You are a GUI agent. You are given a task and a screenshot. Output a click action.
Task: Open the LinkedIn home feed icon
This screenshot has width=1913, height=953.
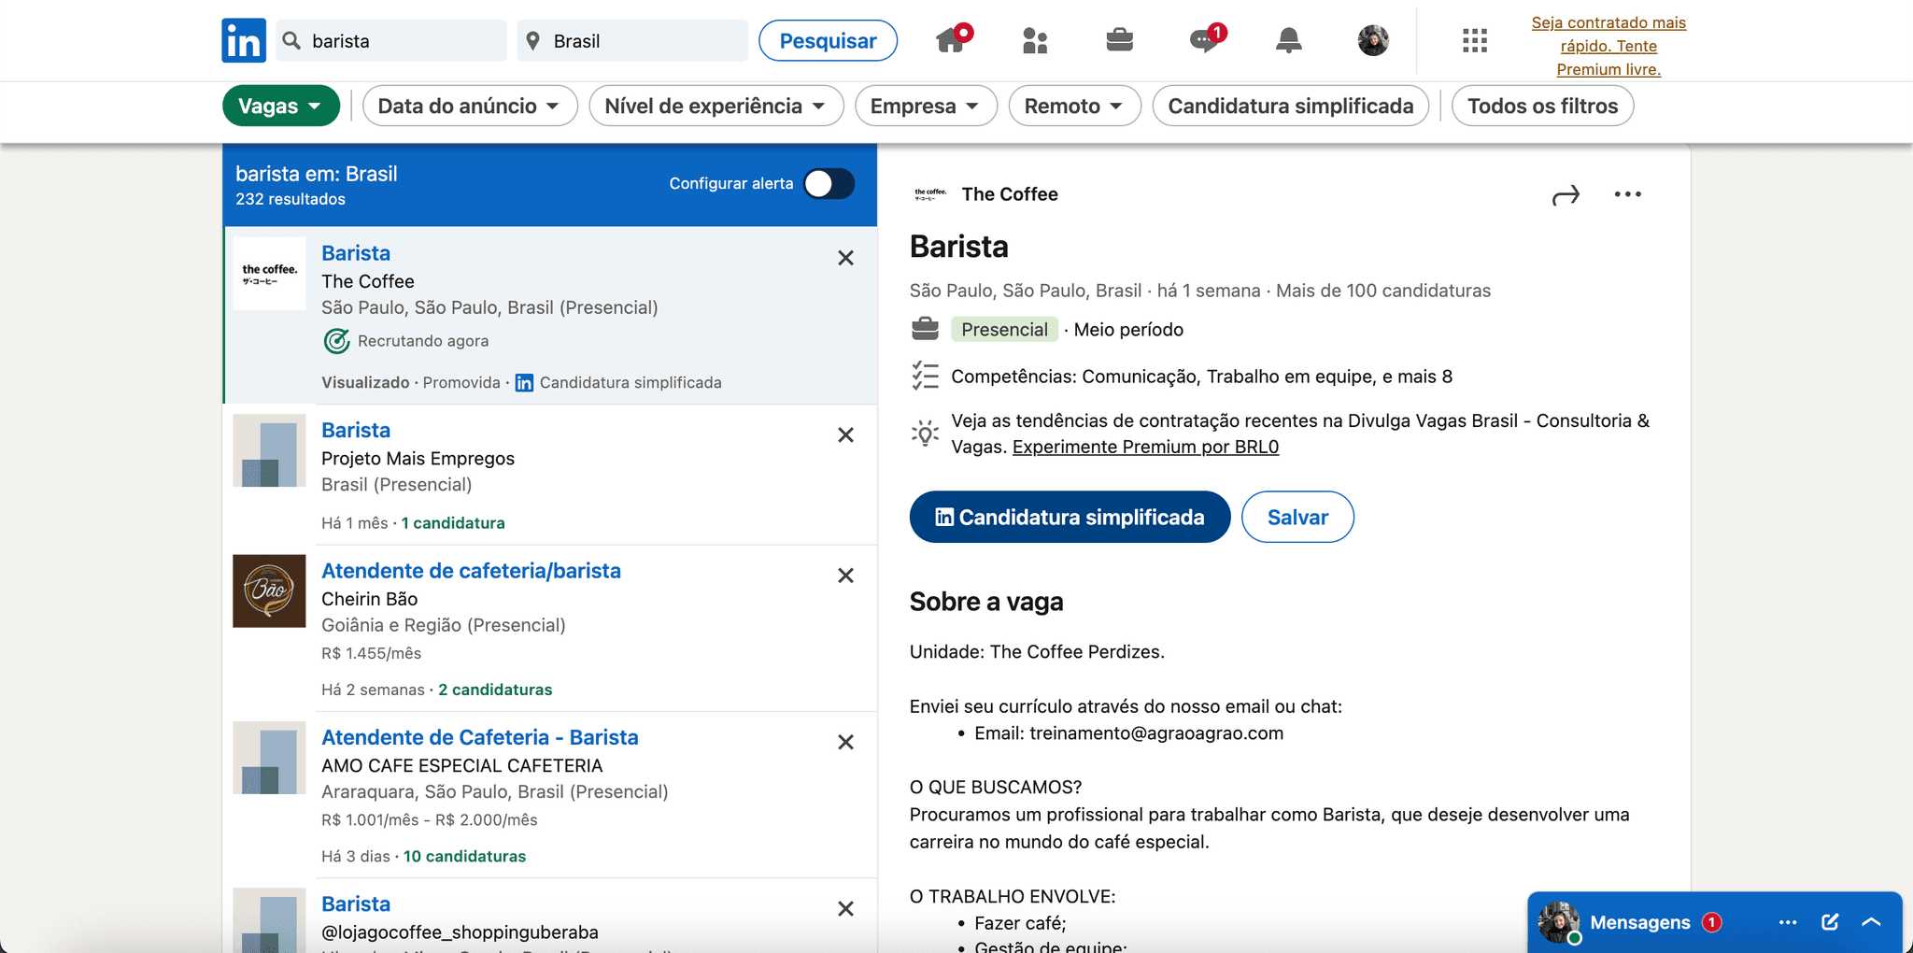click(x=952, y=40)
